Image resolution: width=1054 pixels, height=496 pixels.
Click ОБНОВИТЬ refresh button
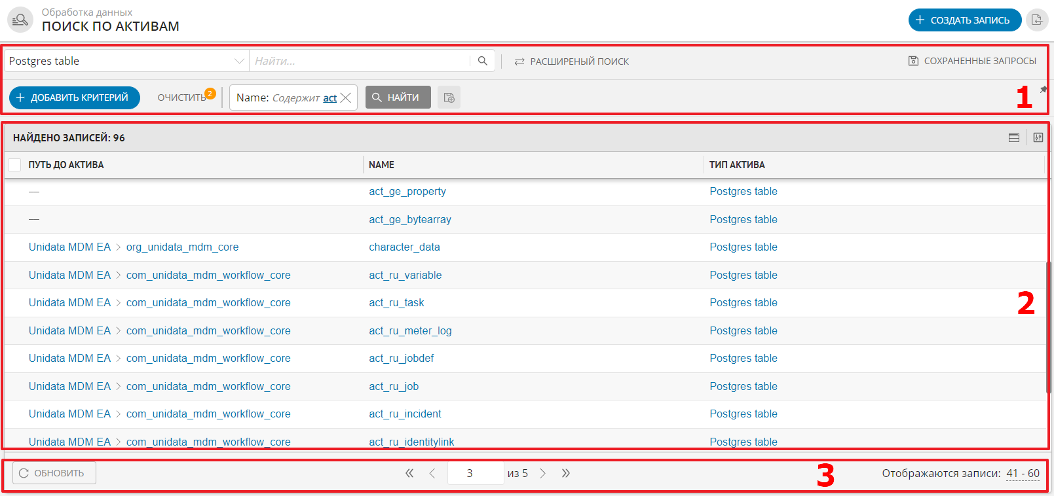point(54,473)
